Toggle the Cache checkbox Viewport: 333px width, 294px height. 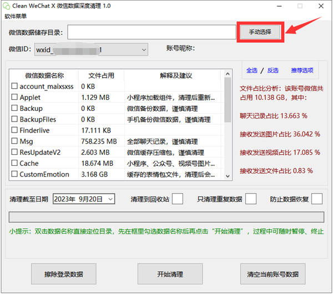(x=14, y=163)
